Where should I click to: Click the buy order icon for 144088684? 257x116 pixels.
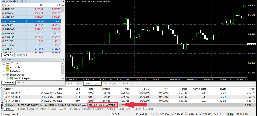pyautogui.click(x=6, y=100)
